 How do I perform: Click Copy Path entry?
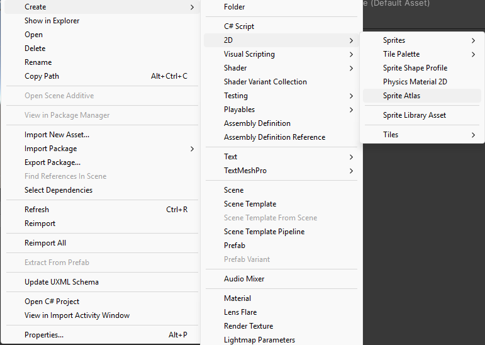[x=102, y=76]
